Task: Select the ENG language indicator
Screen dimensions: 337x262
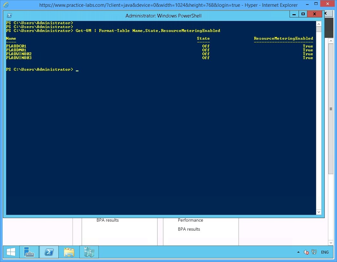Action: click(325, 252)
